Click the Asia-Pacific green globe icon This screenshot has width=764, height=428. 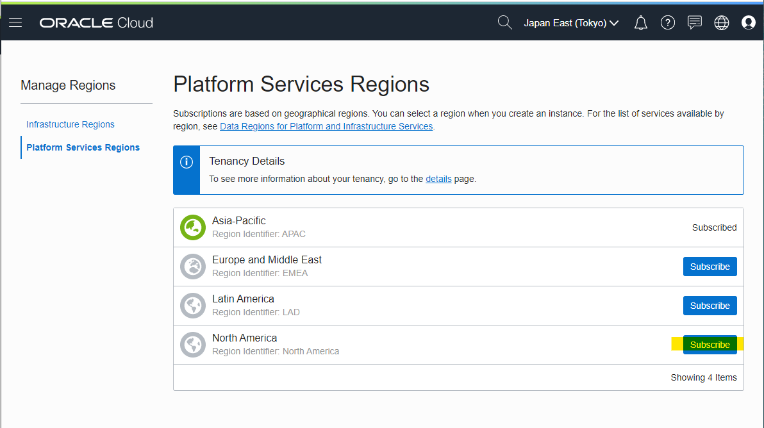point(193,227)
